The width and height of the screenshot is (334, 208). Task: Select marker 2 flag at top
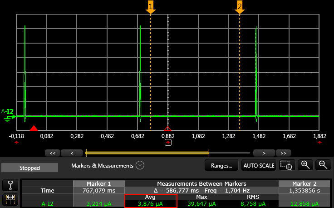(240, 7)
